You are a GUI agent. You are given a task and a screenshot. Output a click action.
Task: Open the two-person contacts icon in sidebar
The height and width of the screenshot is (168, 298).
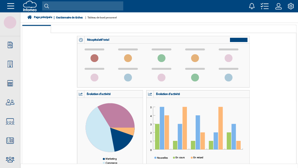10,102
